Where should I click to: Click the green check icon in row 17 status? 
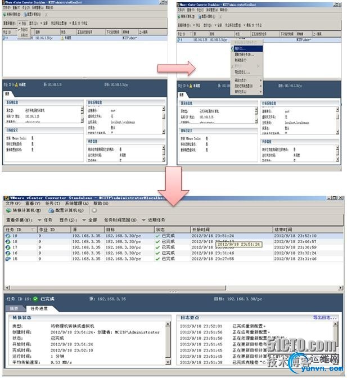point(157,247)
